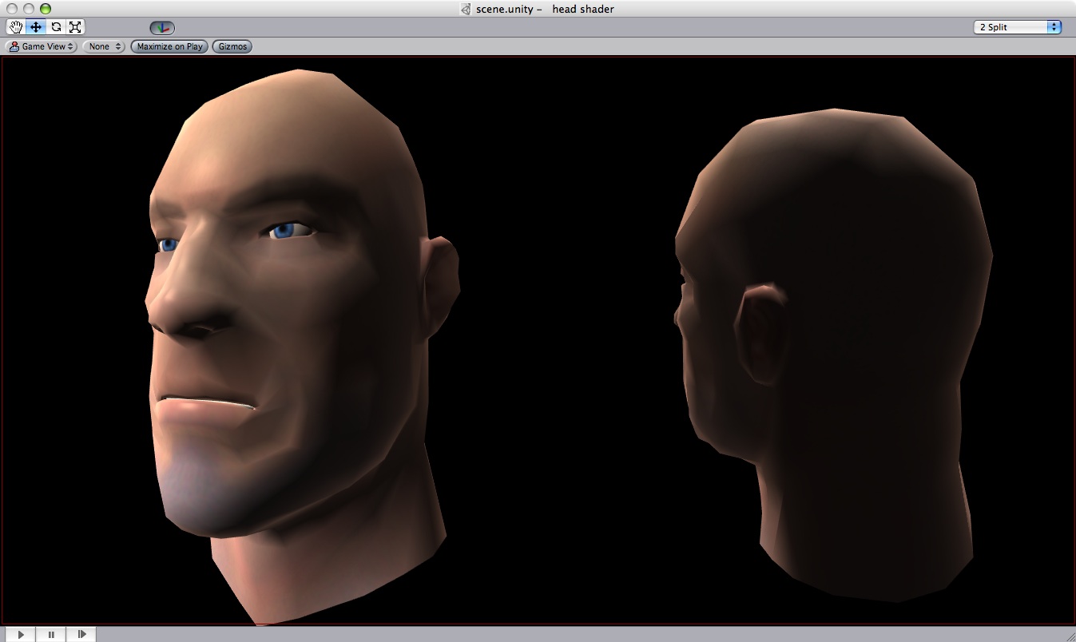
Task: Click the colored RGB axis toolbar icon
Action: [x=161, y=26]
